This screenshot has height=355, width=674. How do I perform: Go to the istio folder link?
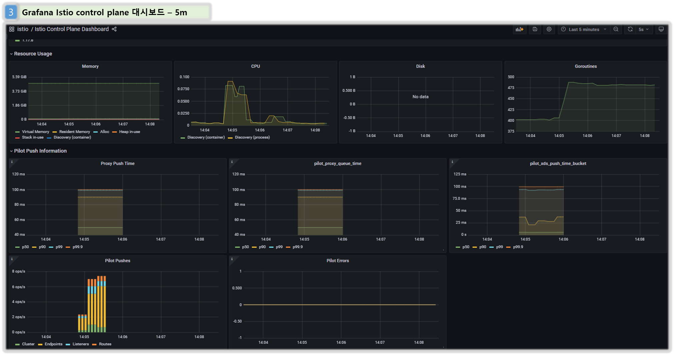pyautogui.click(x=23, y=29)
